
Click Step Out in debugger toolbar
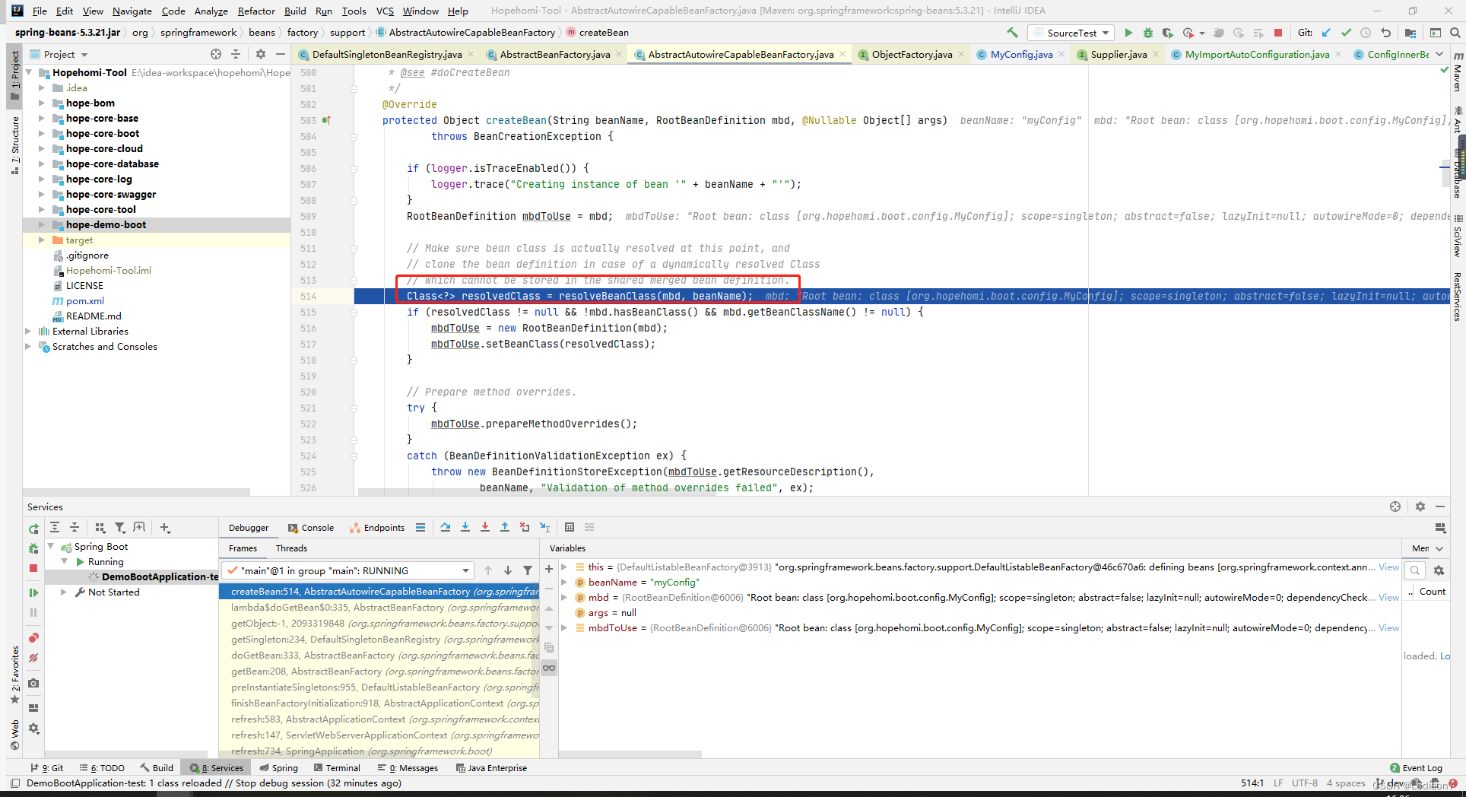click(x=505, y=527)
